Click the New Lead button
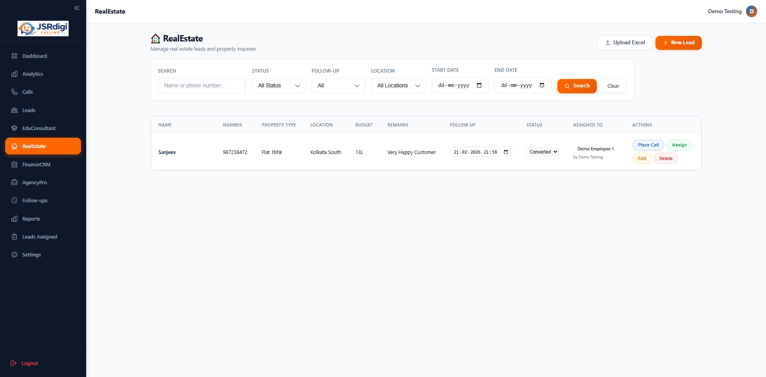766x377 pixels. tap(678, 43)
